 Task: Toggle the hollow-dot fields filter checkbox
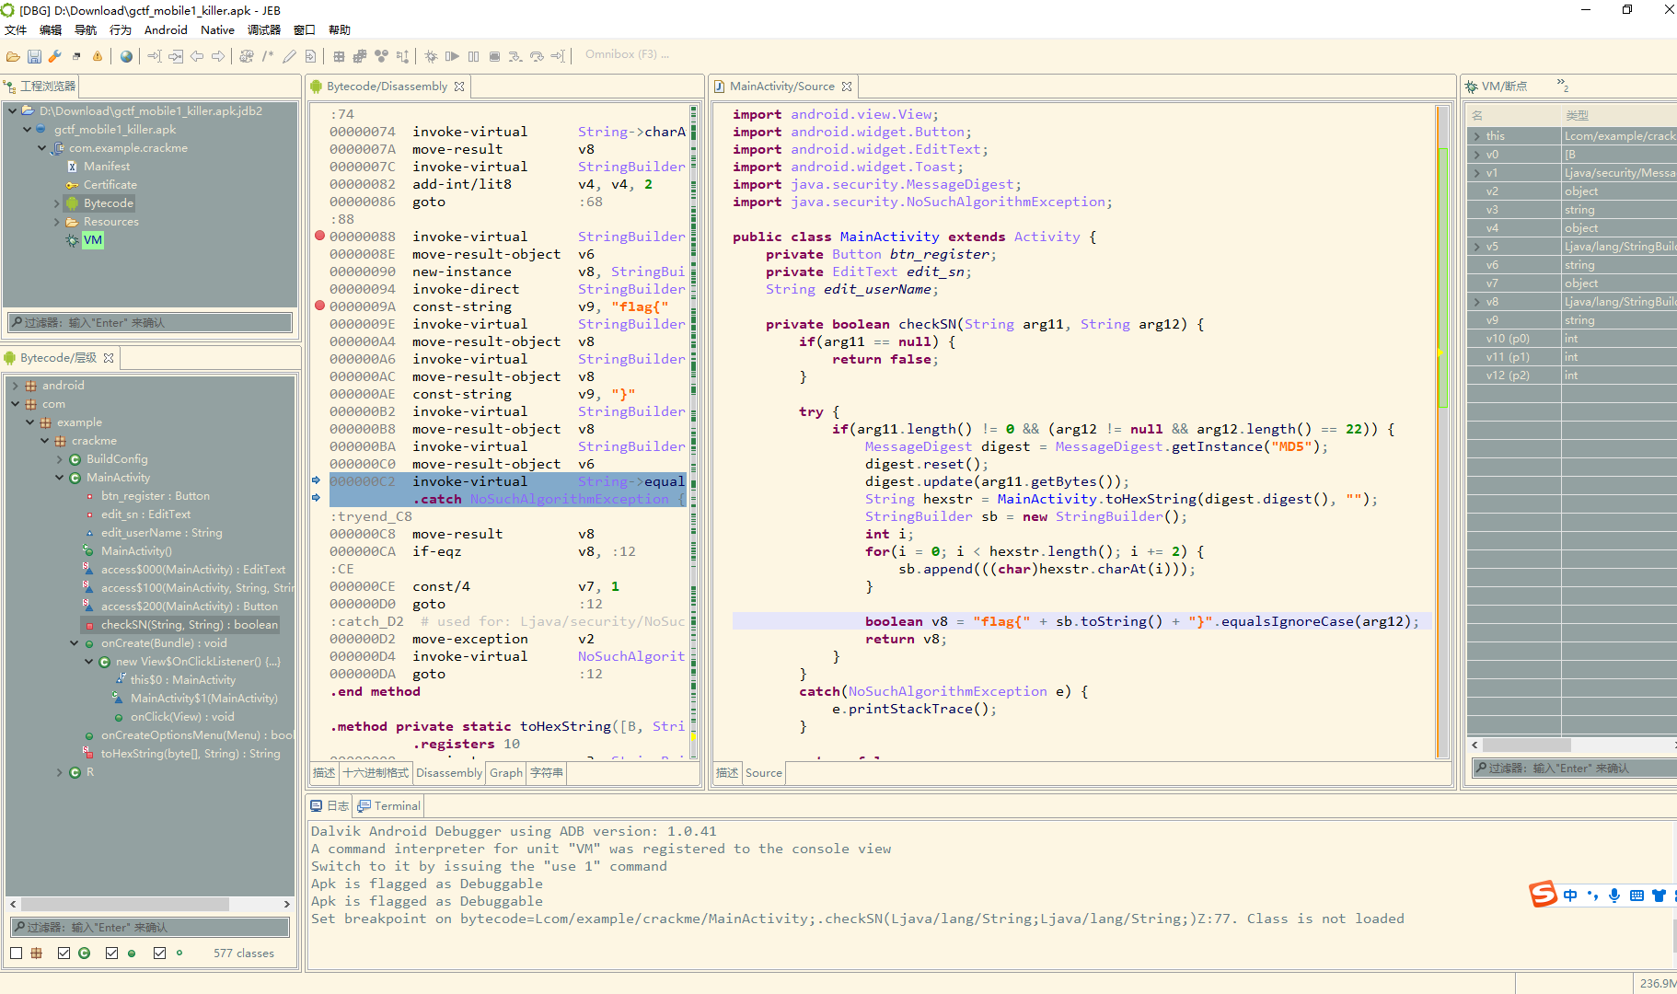(x=159, y=953)
